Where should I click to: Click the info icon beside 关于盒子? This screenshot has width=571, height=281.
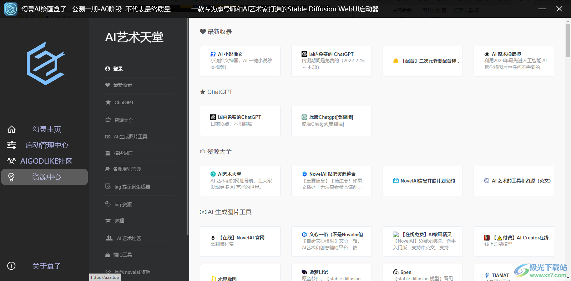point(11,266)
